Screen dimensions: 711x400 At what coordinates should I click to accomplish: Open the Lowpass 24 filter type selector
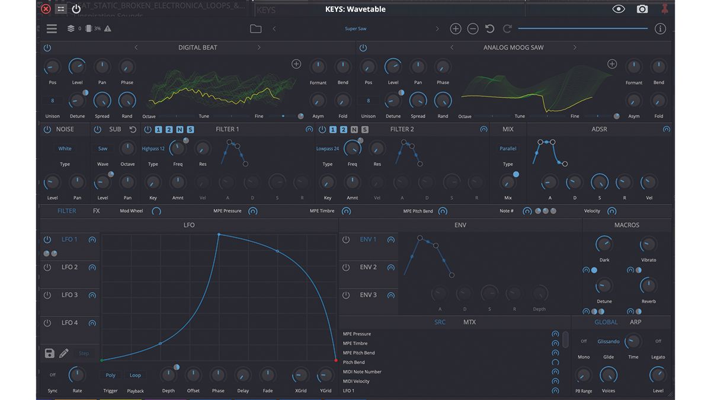(327, 148)
